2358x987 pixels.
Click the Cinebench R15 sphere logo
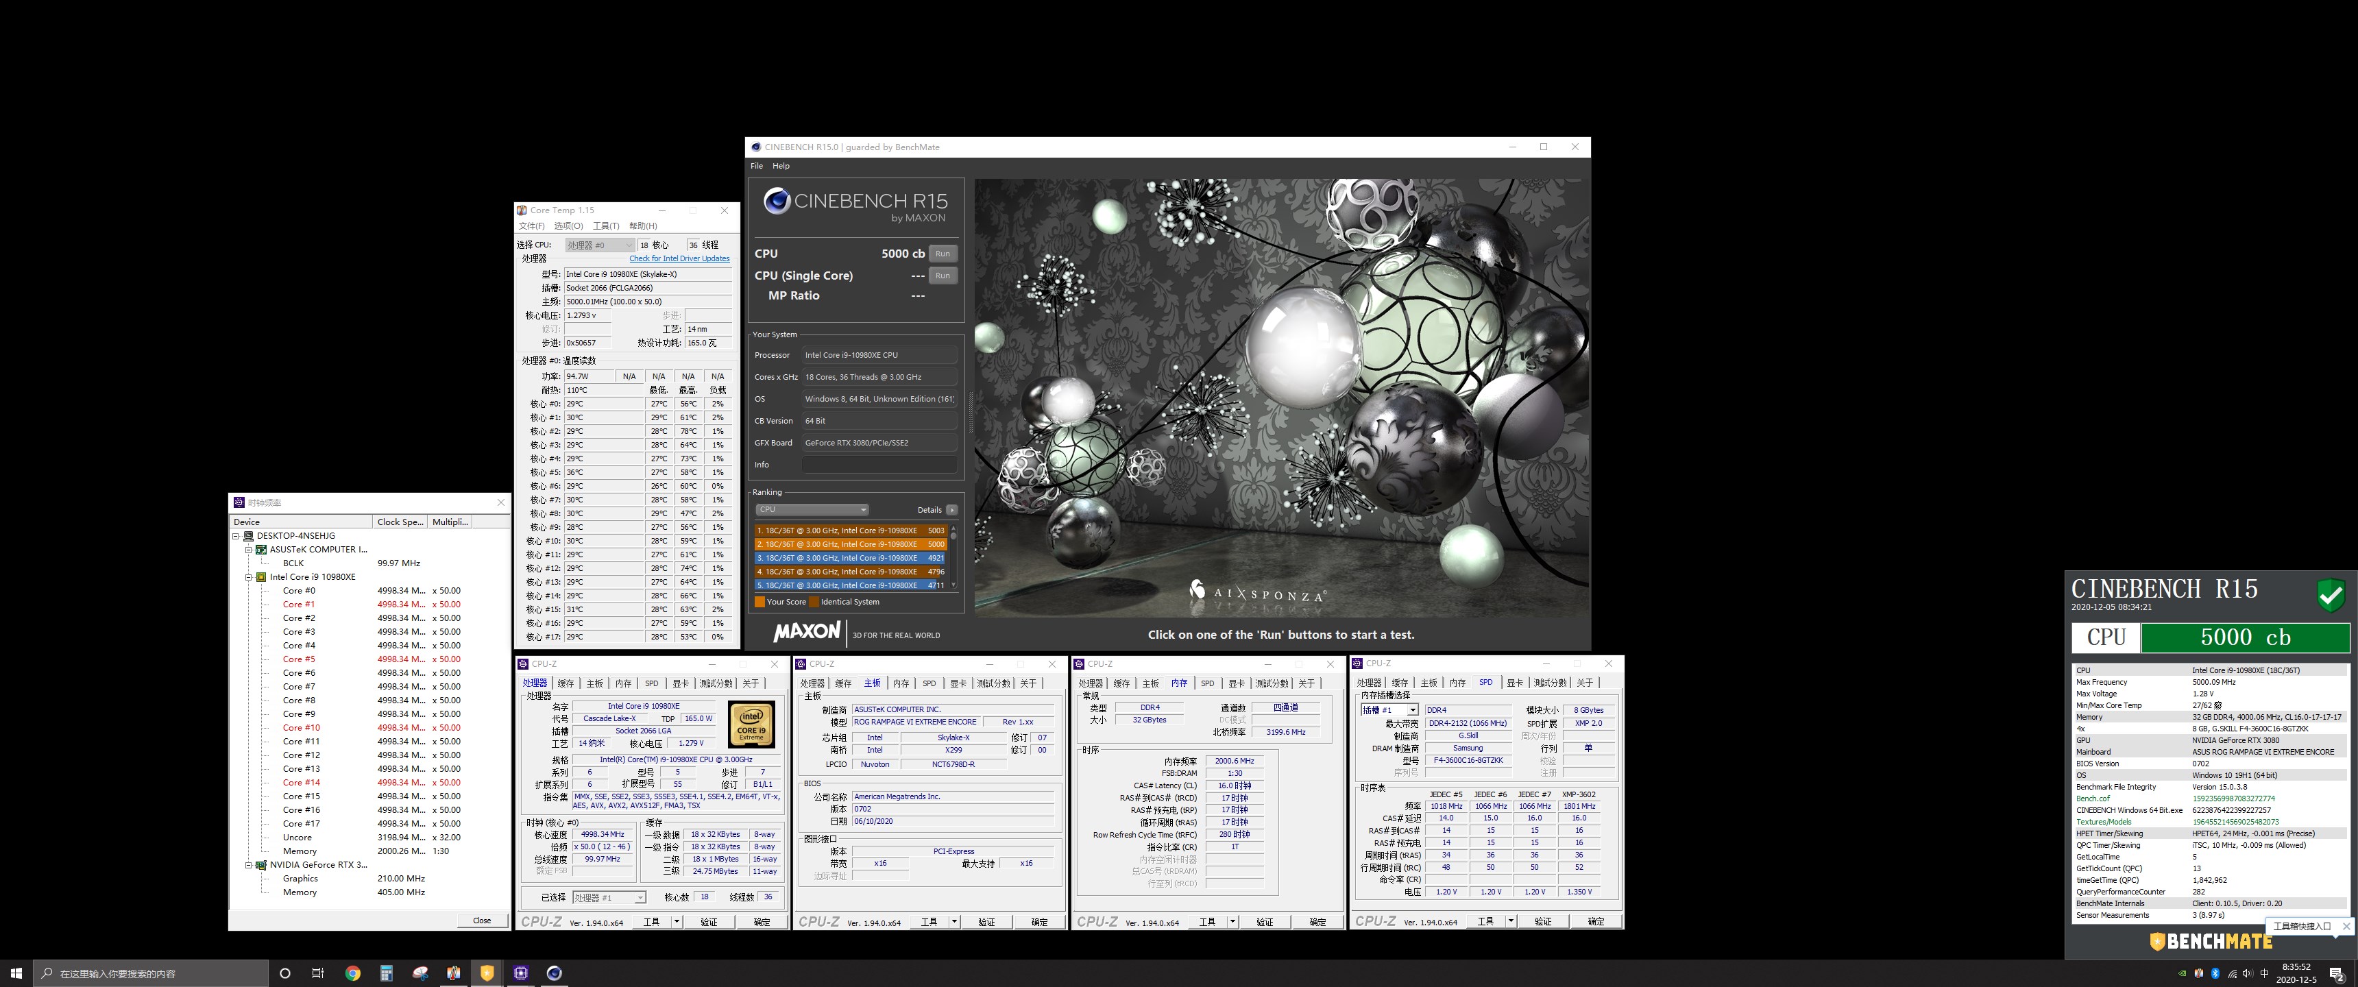coord(776,201)
